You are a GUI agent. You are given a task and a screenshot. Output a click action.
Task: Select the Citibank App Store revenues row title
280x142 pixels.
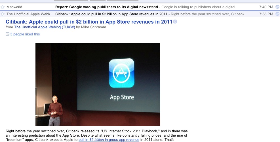(x=111, y=14)
